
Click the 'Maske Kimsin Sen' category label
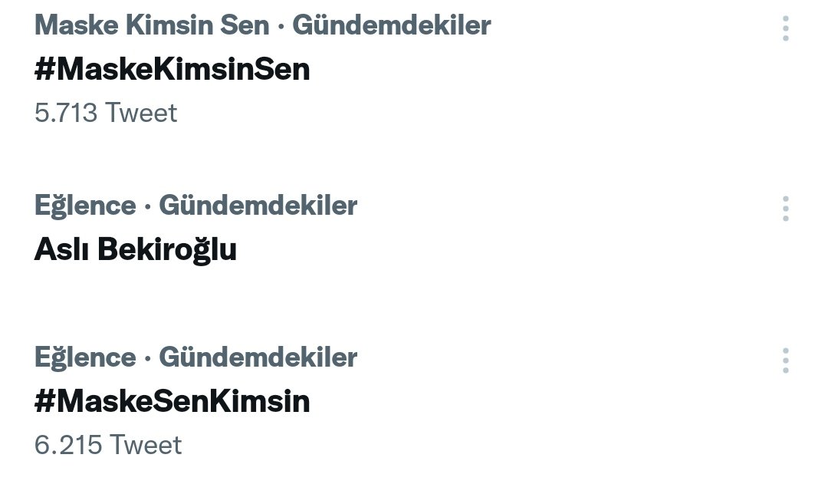(x=152, y=25)
